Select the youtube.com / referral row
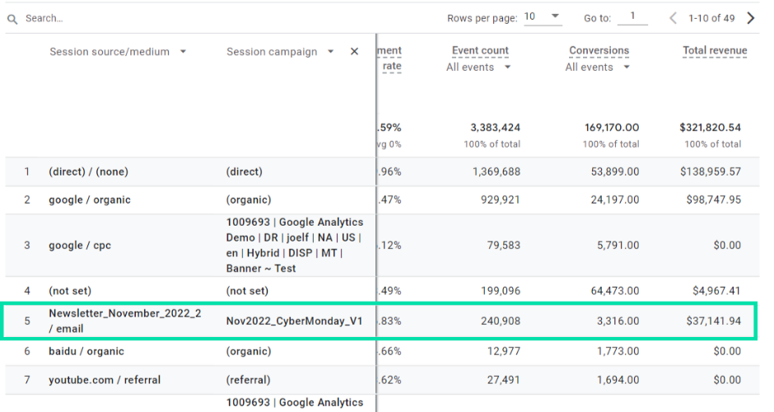Viewport: 774px width, 412px height. point(105,380)
